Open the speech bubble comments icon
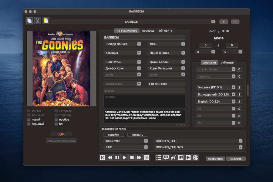Screen dimensions: 273x182 tap(166, 158)
